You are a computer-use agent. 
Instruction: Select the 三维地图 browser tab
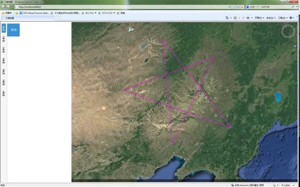click(28, 18)
